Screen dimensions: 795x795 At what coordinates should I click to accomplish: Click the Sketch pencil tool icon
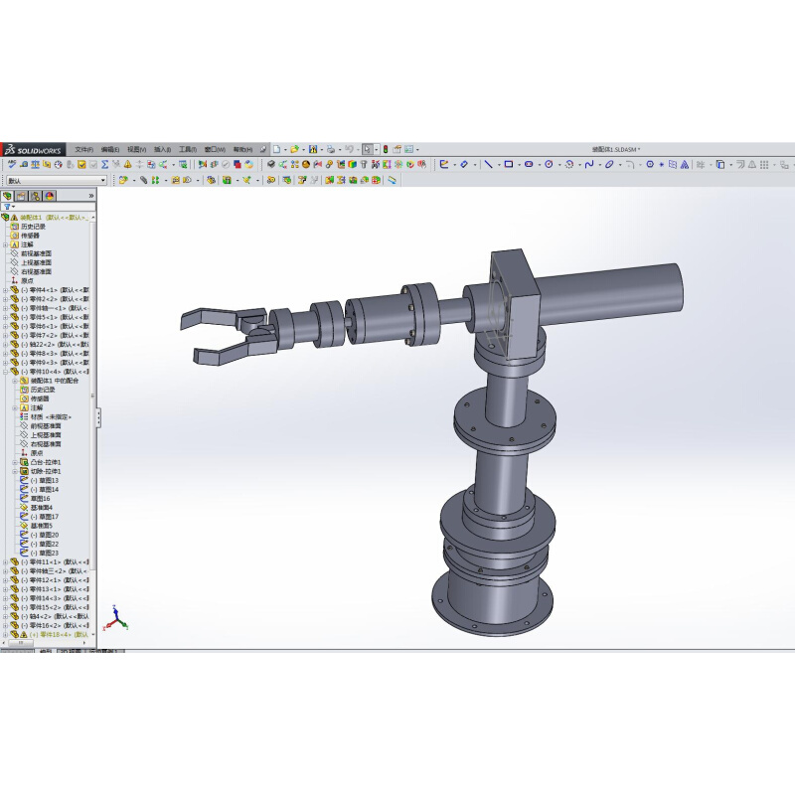[x=444, y=164]
